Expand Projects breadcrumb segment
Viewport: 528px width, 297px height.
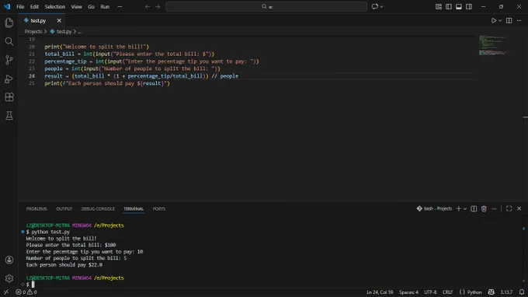(33, 31)
